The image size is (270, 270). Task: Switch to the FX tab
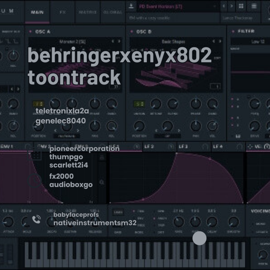point(62,12)
